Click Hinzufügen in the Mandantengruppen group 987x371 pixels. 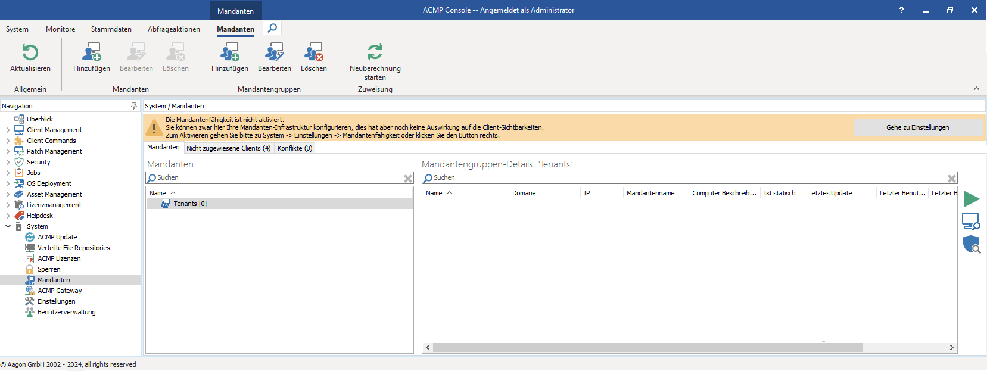pos(229,58)
